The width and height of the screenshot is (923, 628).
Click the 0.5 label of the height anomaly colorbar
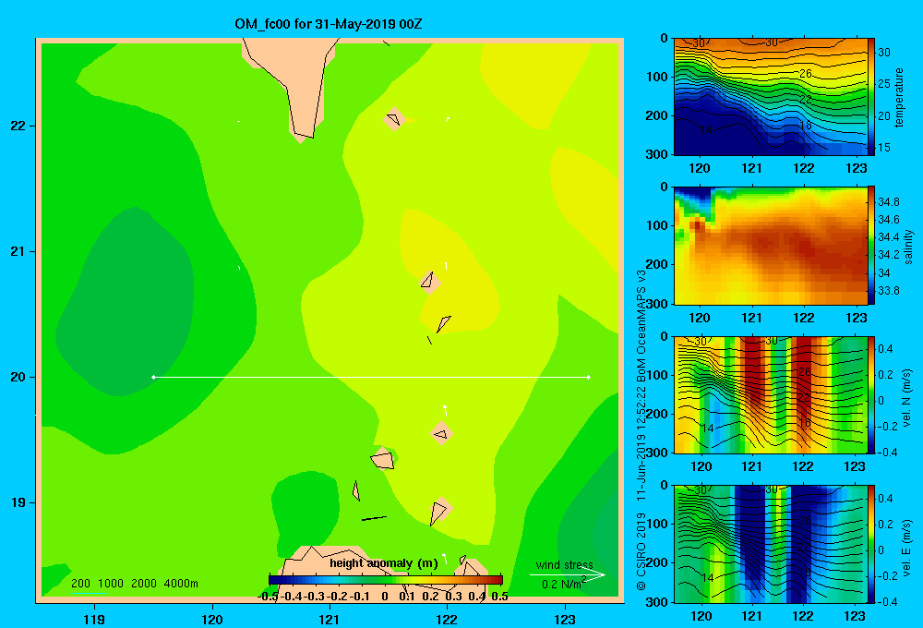(x=499, y=597)
